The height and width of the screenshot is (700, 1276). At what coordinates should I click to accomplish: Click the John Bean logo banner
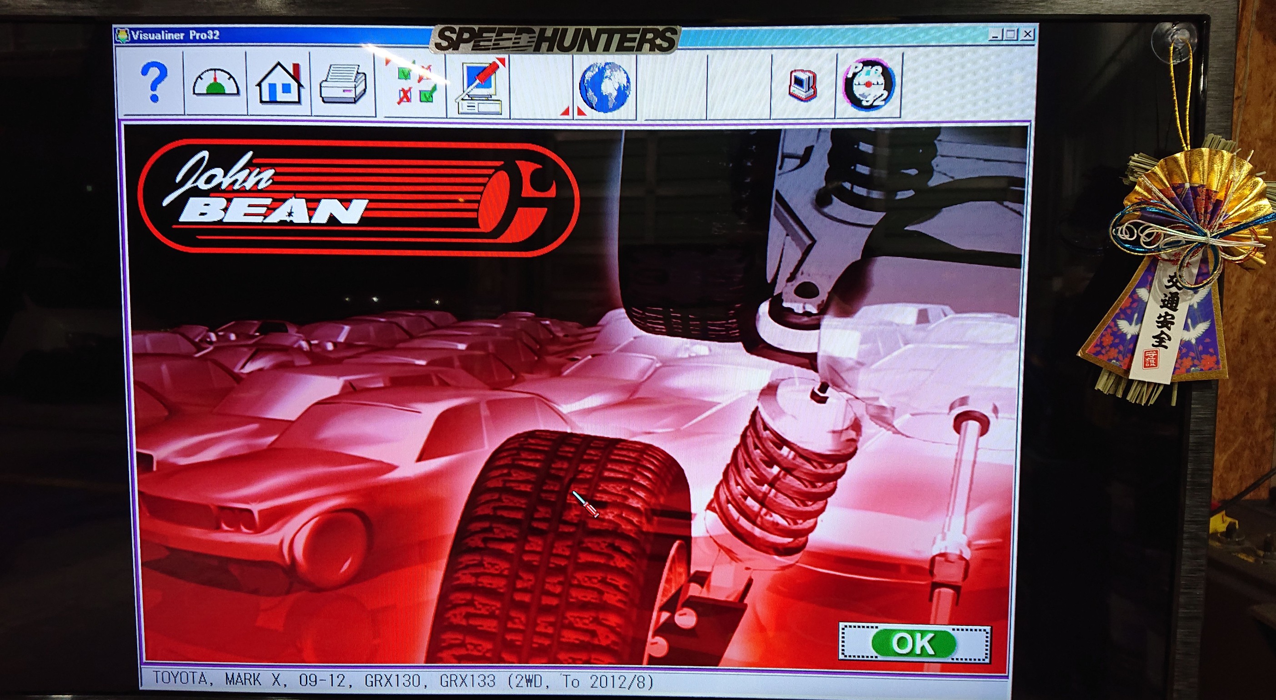point(358,197)
